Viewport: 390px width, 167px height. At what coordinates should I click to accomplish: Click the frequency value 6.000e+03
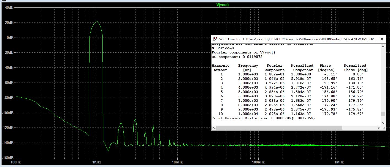248,96
